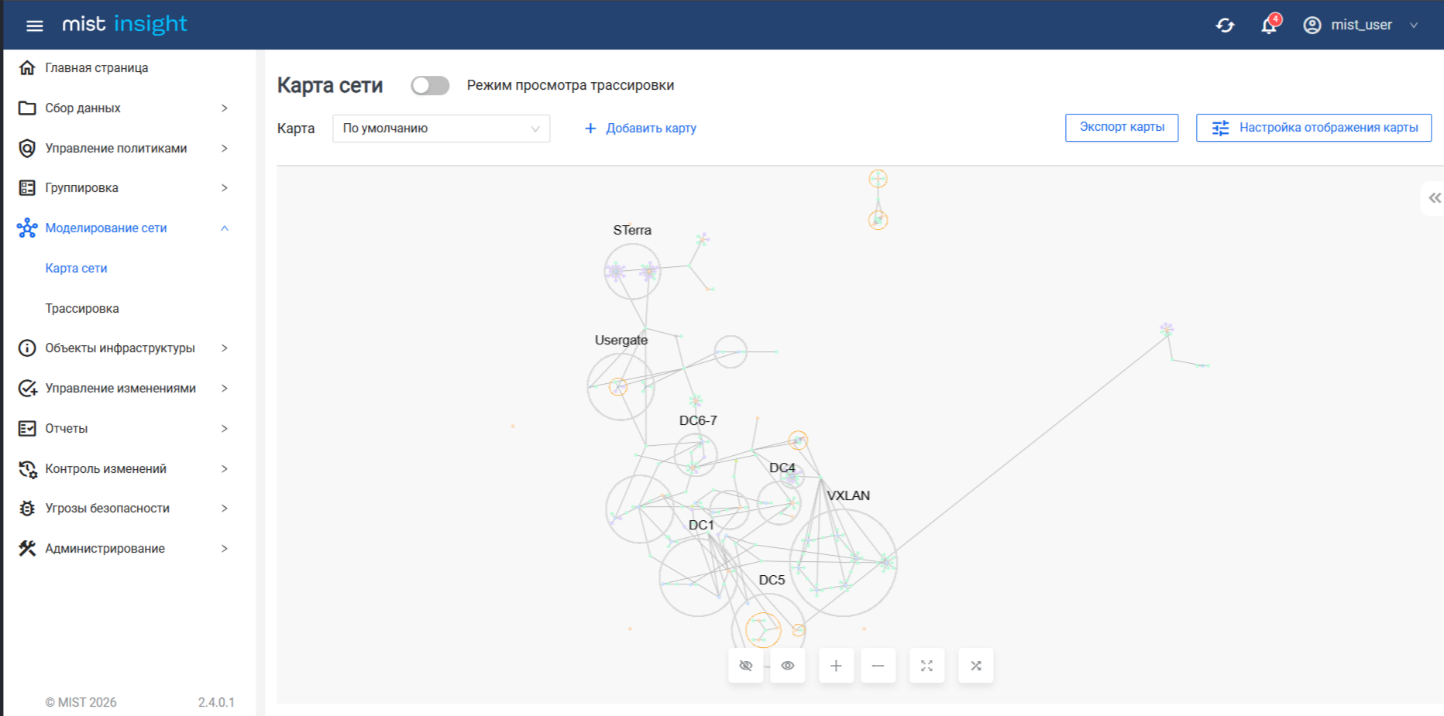Click the Добавить карту link
Viewport: 1444px width, 716px height.
[641, 128]
